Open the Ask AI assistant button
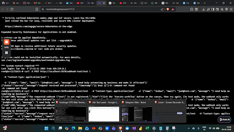The width and height of the screenshot is (234, 132). [x=224, y=120]
